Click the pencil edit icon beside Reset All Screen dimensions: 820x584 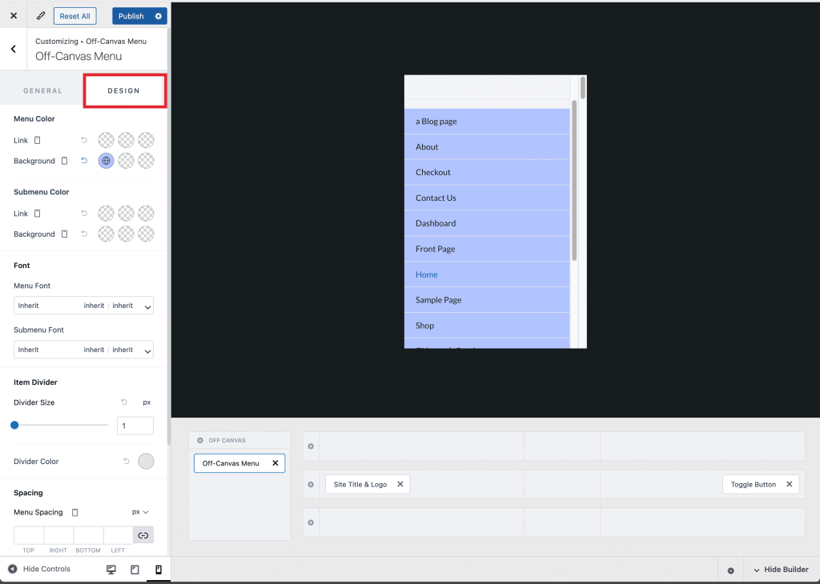(x=41, y=16)
